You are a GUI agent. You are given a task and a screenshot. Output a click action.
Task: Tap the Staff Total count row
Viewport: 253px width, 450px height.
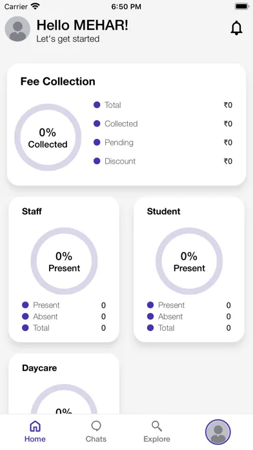pyautogui.click(x=64, y=328)
